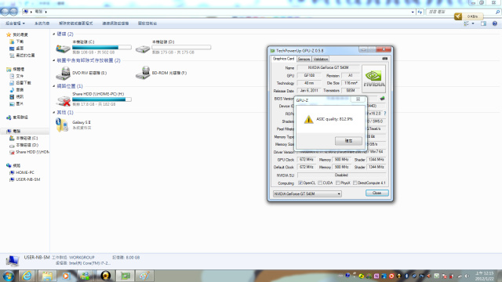Click the map network drive toolbar item
This screenshot has height=282, width=502.
coord(115,23)
